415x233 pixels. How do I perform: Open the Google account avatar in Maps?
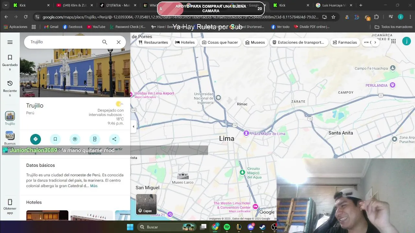406,41
